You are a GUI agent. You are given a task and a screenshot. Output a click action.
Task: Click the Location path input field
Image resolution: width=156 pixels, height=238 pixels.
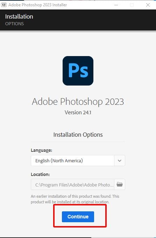[x=72, y=185]
